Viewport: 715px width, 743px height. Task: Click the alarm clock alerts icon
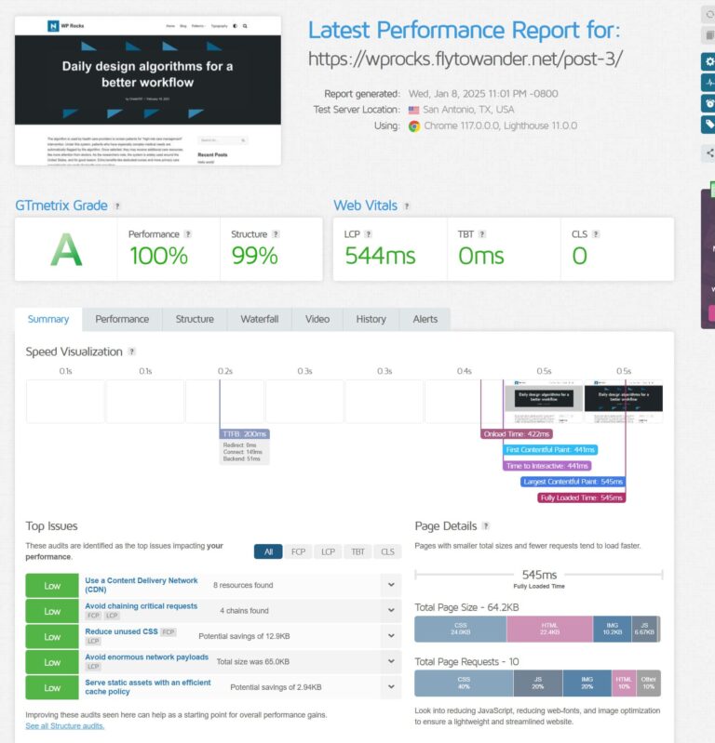point(709,103)
